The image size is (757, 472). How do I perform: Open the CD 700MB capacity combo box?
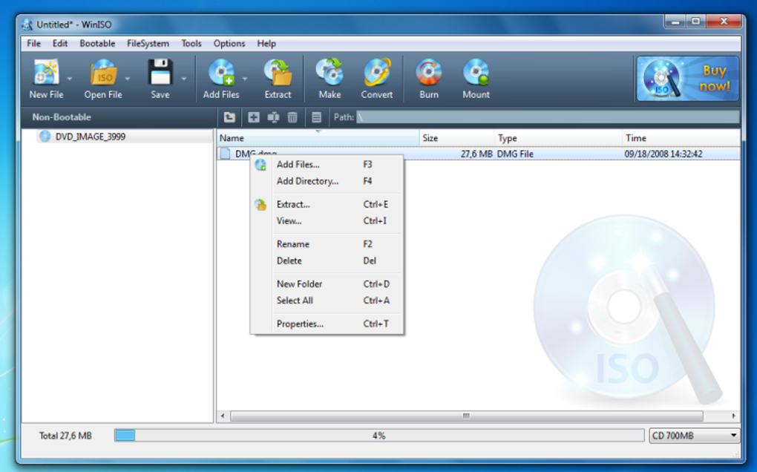[694, 436]
